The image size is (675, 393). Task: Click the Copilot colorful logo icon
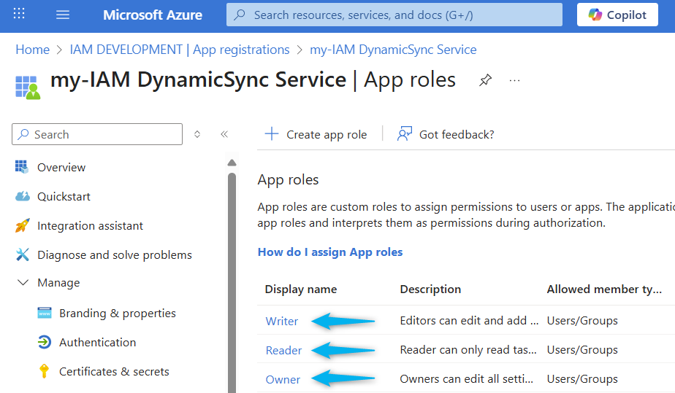coord(595,15)
